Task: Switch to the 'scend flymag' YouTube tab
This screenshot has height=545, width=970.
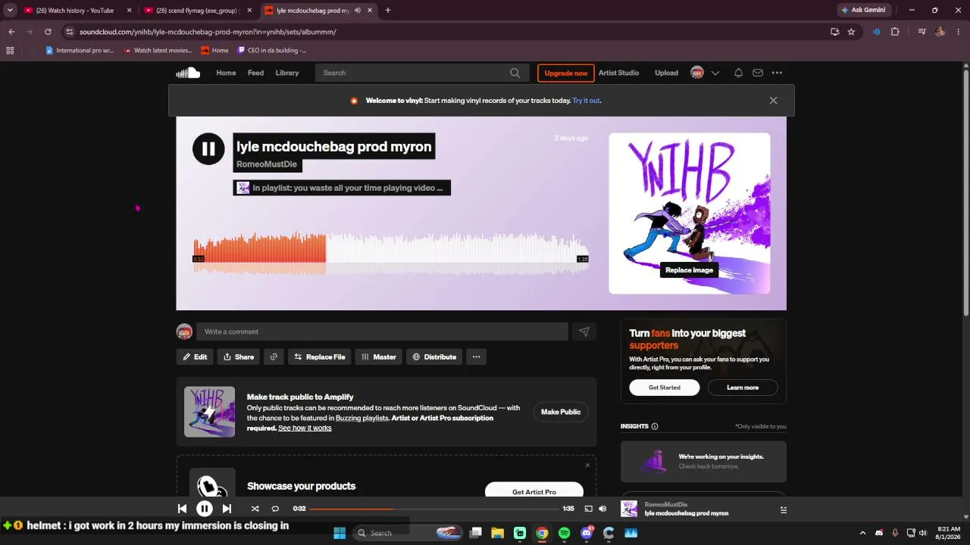Action: point(198,11)
